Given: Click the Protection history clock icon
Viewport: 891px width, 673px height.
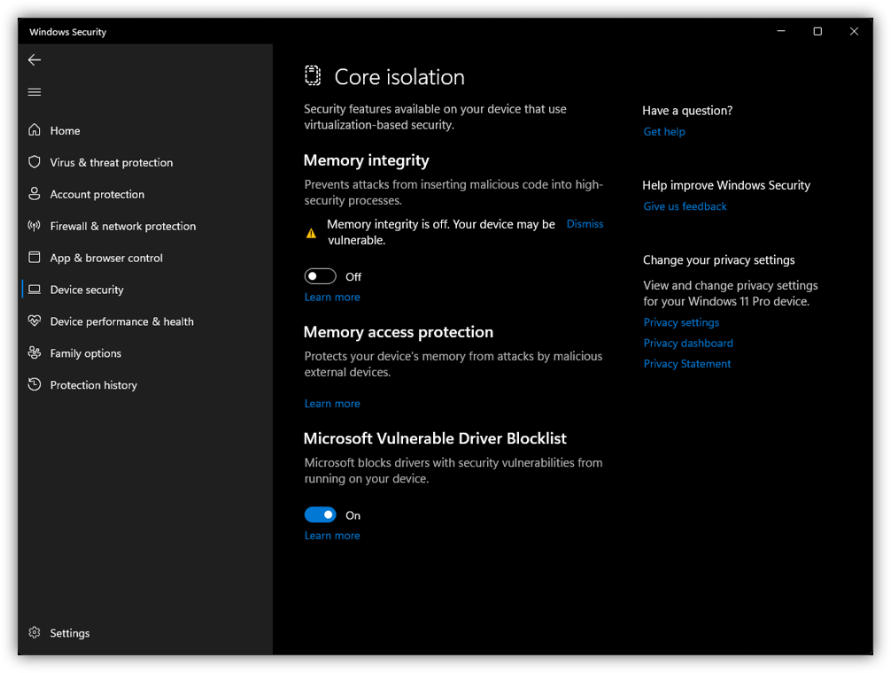Looking at the screenshot, I should pos(34,384).
